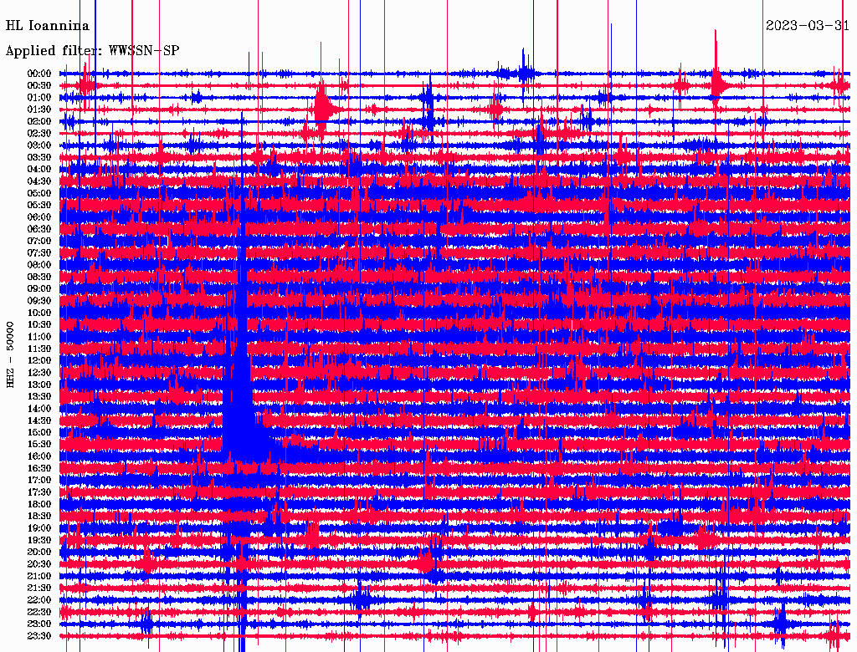Select the 23:00 time label
The width and height of the screenshot is (857, 652).
(x=39, y=624)
